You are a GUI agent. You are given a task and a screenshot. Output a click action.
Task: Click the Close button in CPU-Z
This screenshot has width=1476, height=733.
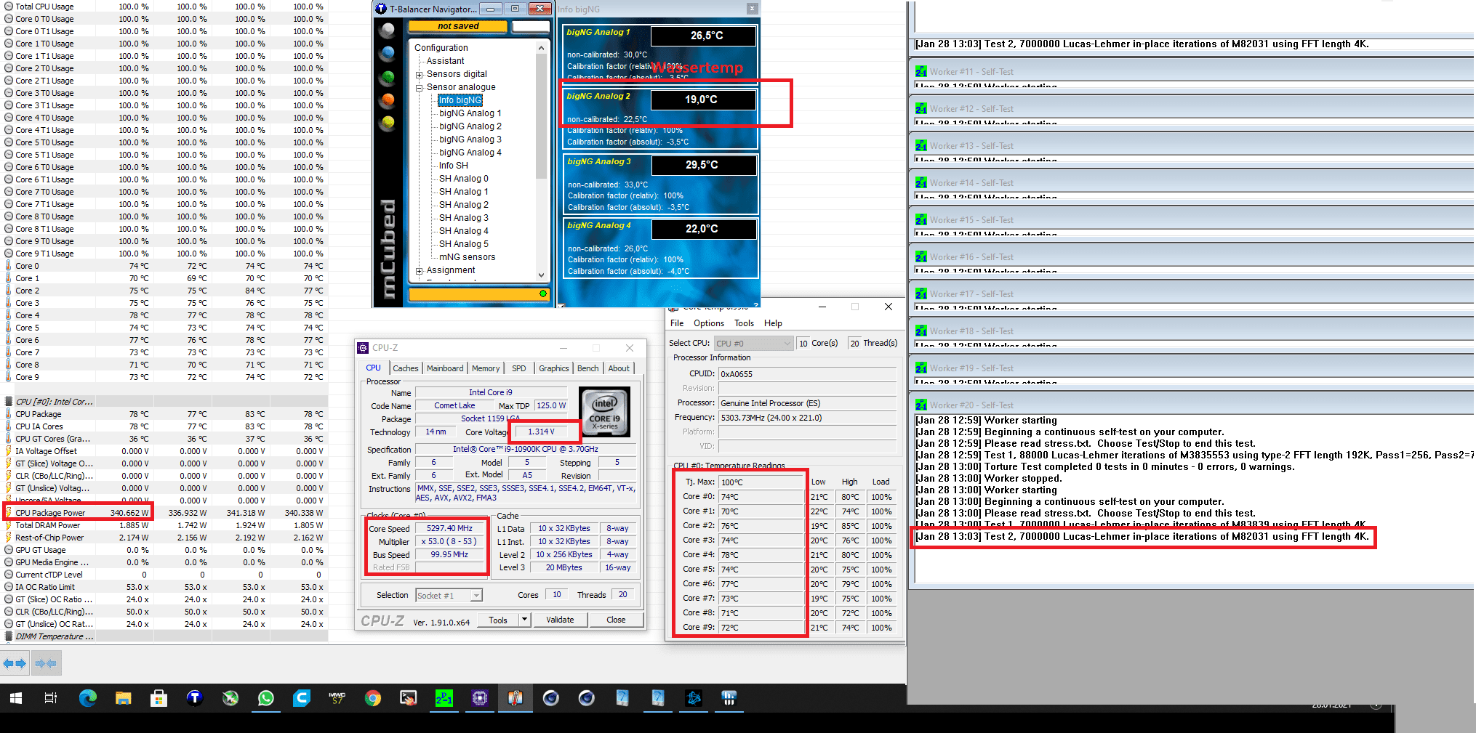click(616, 620)
